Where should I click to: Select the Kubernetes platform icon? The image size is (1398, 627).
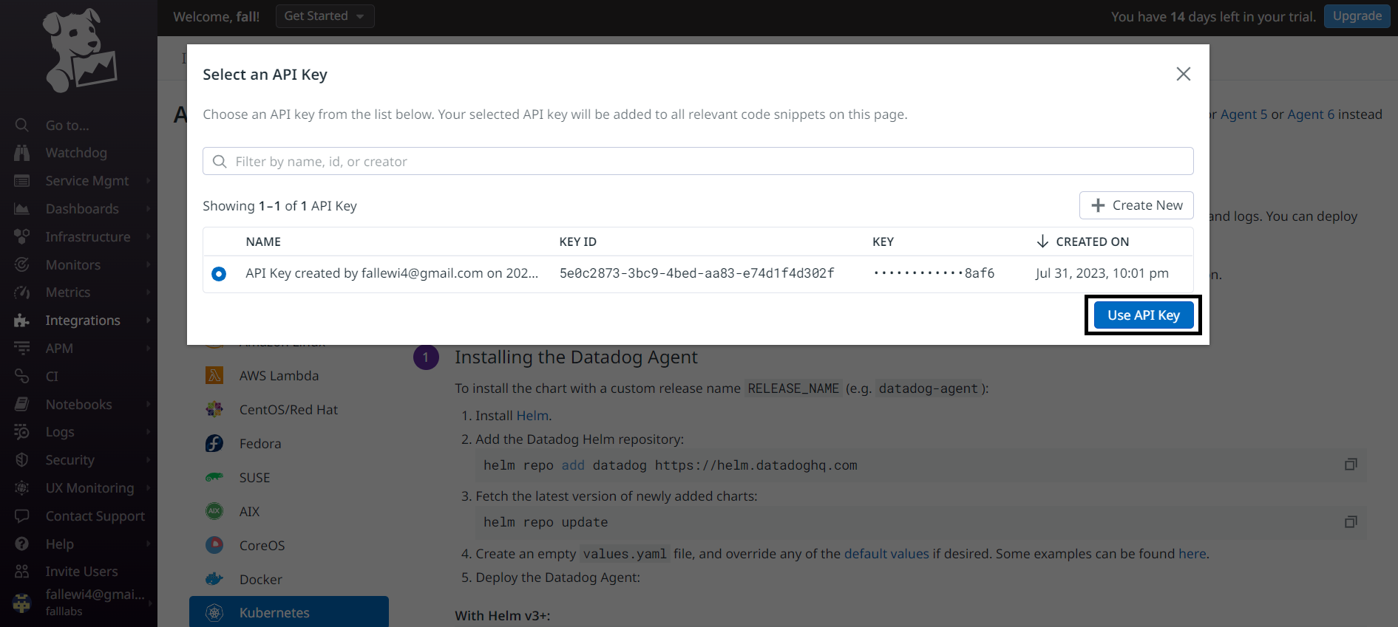click(x=214, y=613)
